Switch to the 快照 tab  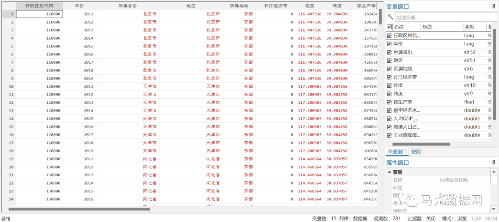[x=416, y=152]
